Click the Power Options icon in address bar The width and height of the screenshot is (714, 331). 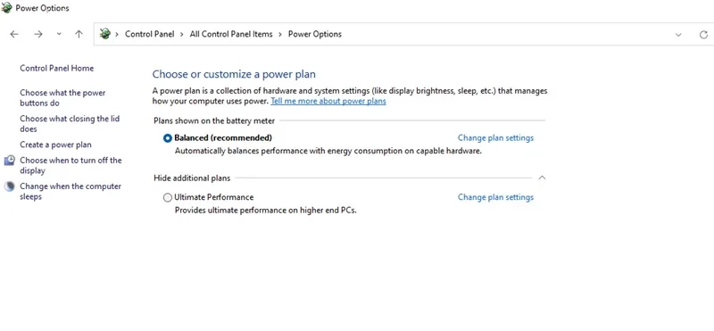[105, 34]
